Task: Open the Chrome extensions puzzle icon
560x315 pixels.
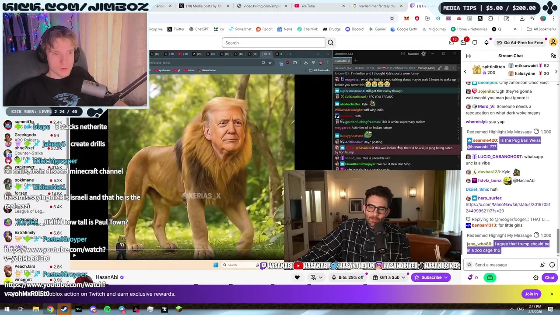Action: tap(490, 18)
